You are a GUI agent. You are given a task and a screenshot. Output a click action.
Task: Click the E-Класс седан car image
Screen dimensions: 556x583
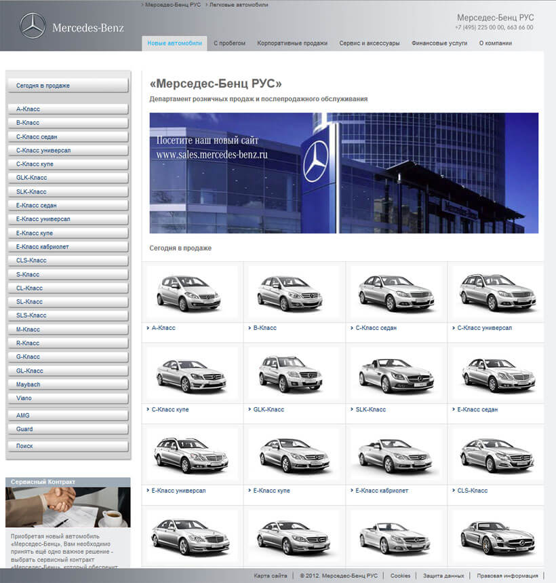pyautogui.click(x=497, y=375)
